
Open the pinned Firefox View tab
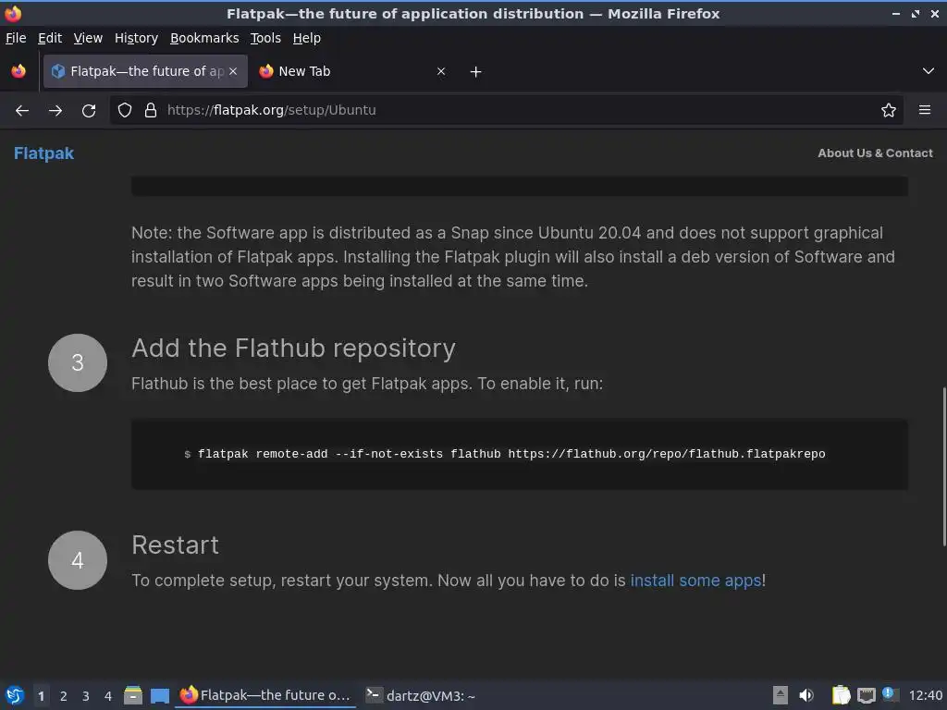coord(18,71)
